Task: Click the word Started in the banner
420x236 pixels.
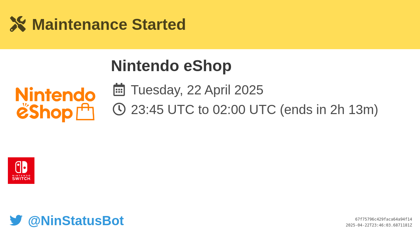Action: coord(159,24)
